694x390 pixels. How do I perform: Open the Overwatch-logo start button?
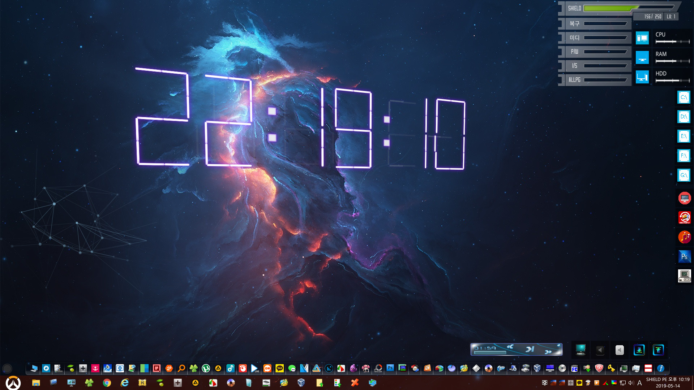13,382
